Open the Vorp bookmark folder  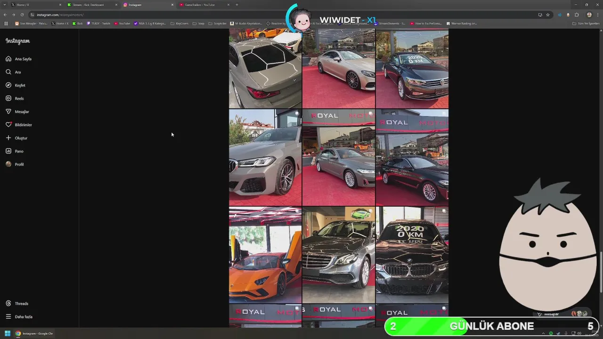pyautogui.click(x=198, y=23)
